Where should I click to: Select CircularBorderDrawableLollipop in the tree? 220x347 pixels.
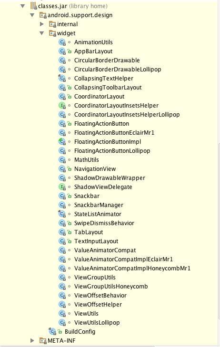pyautogui.click(x=118, y=69)
